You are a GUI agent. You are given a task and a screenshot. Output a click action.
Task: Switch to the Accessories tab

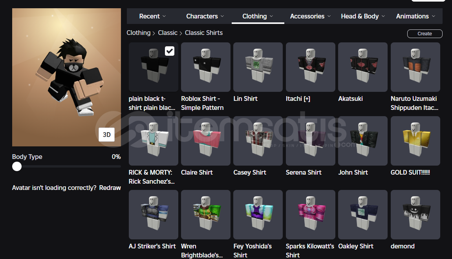point(310,16)
